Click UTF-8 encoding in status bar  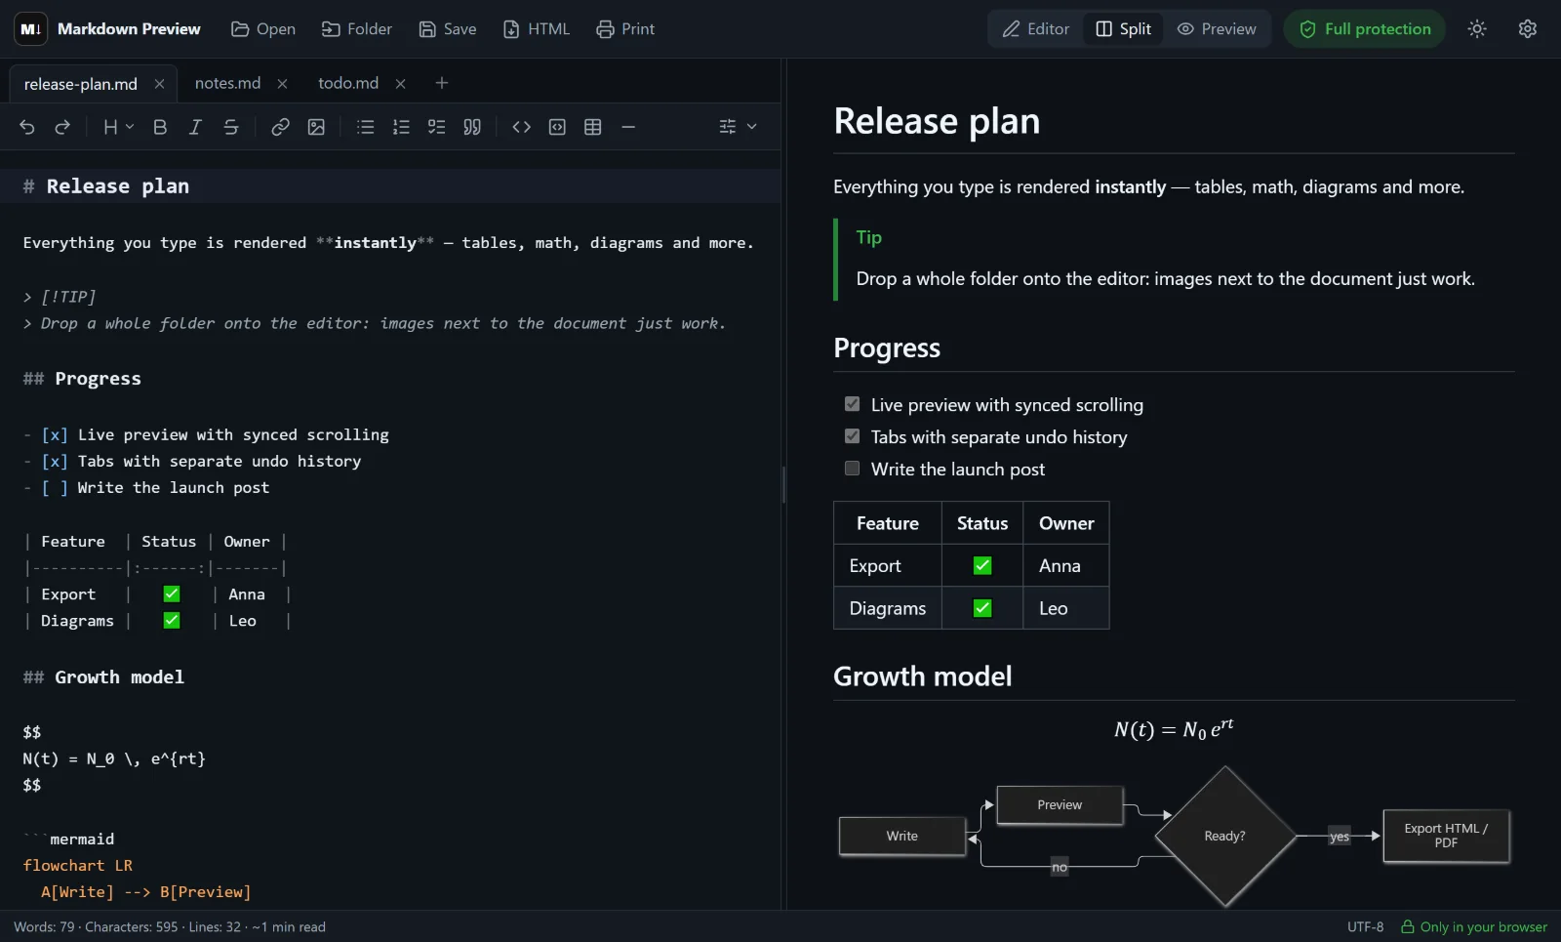[1365, 927]
